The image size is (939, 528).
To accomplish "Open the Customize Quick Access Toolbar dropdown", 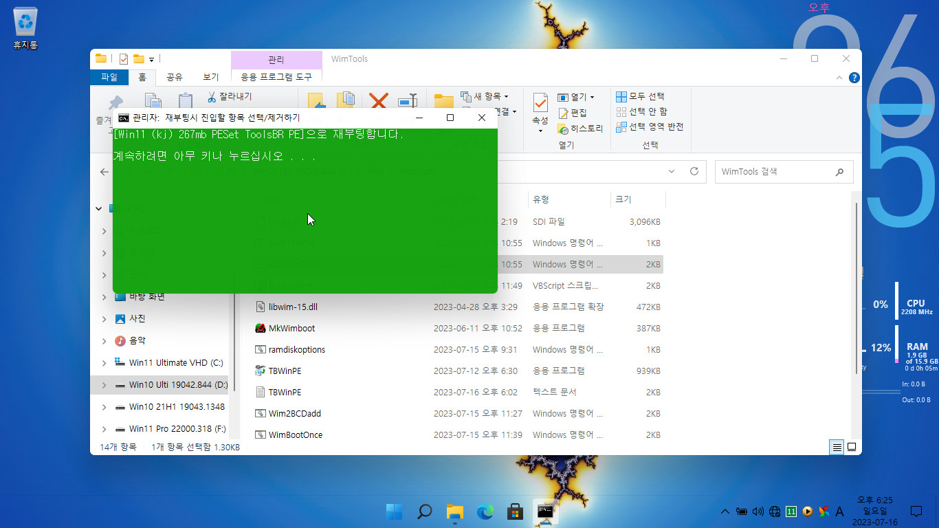I will pyautogui.click(x=151, y=59).
